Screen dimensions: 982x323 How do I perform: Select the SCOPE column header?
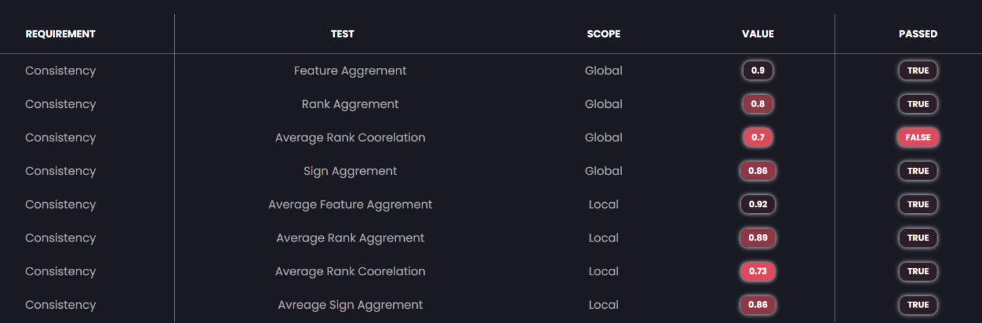tap(604, 34)
